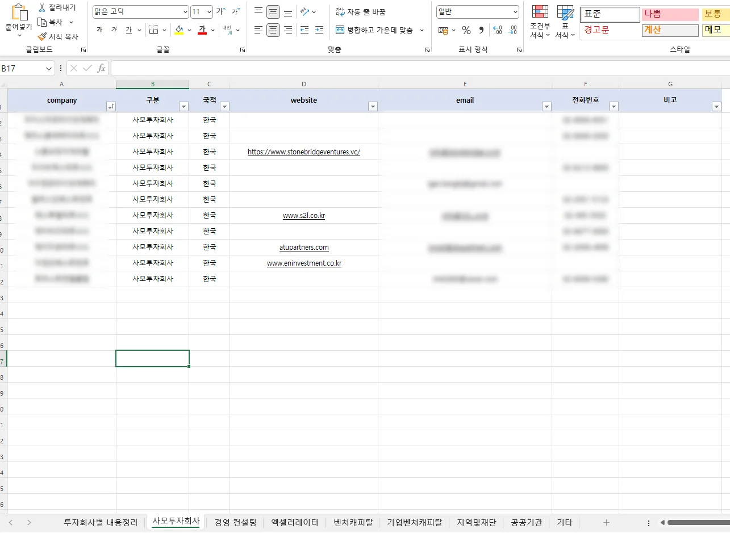Increase decimal places
The height and width of the screenshot is (533, 730).
(498, 30)
